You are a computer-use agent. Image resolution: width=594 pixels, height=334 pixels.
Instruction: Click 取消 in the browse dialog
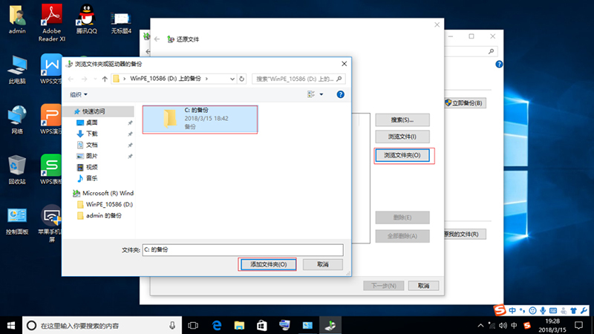pos(323,264)
